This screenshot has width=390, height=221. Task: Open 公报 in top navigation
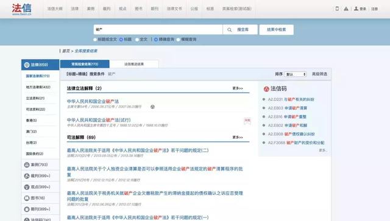[194, 9]
